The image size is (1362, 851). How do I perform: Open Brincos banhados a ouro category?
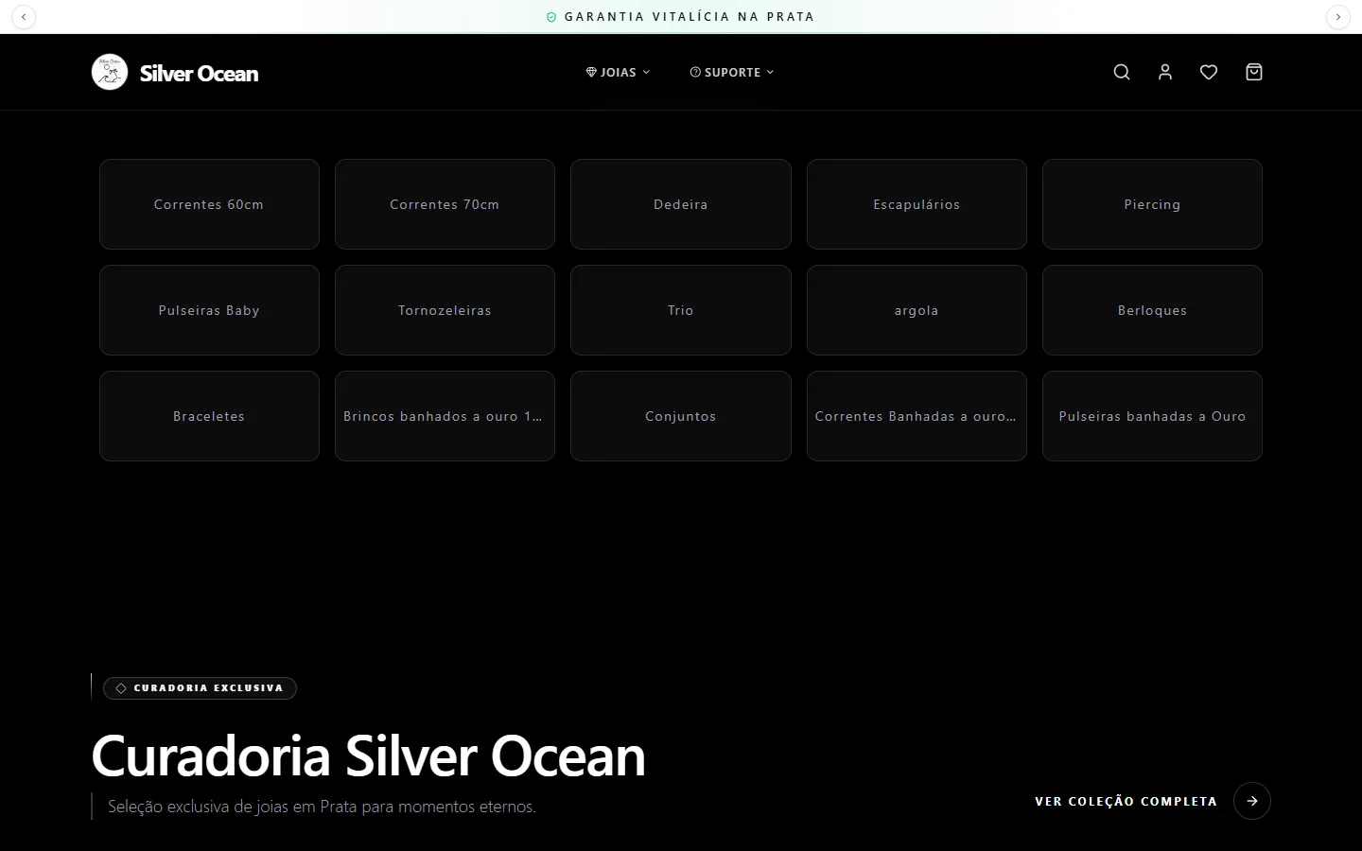coord(445,416)
